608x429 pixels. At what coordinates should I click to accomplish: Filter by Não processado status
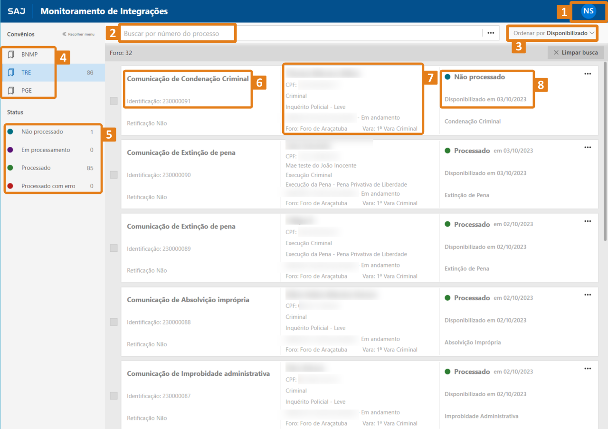pyautogui.click(x=52, y=132)
